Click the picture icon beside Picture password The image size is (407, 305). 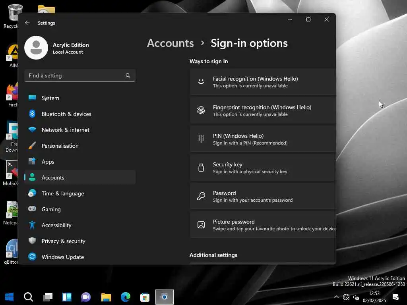click(x=201, y=225)
